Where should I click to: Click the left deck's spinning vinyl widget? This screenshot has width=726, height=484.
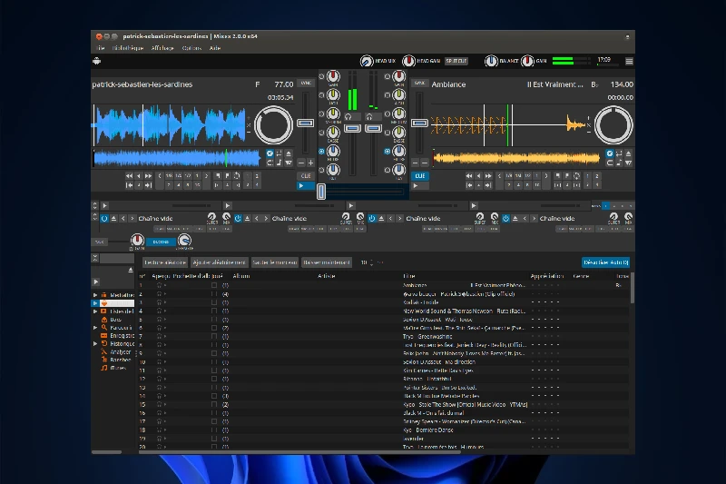(x=272, y=124)
